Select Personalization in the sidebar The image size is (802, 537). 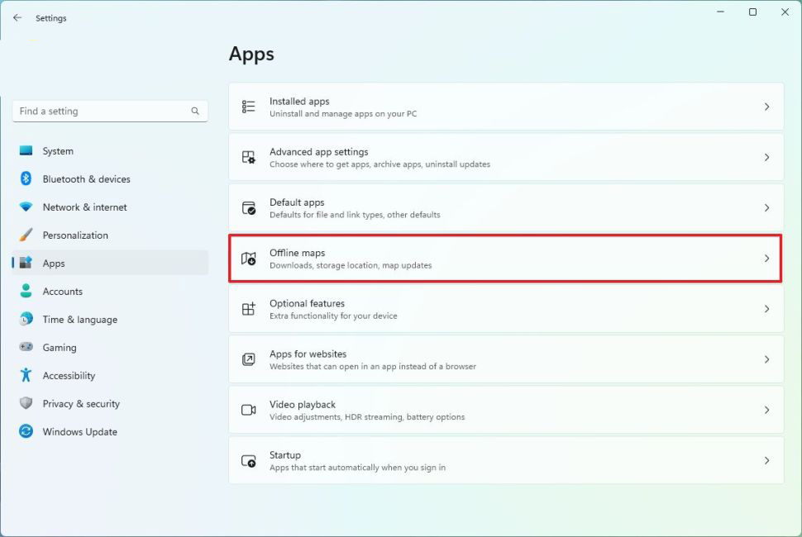pyautogui.click(x=75, y=235)
